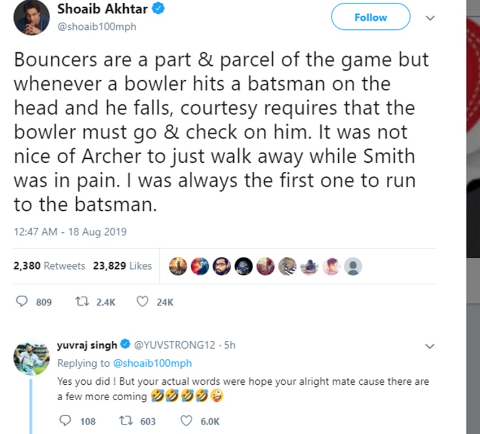Click the first liker avatar thumbnail
The height and width of the screenshot is (434, 480).
178,266
